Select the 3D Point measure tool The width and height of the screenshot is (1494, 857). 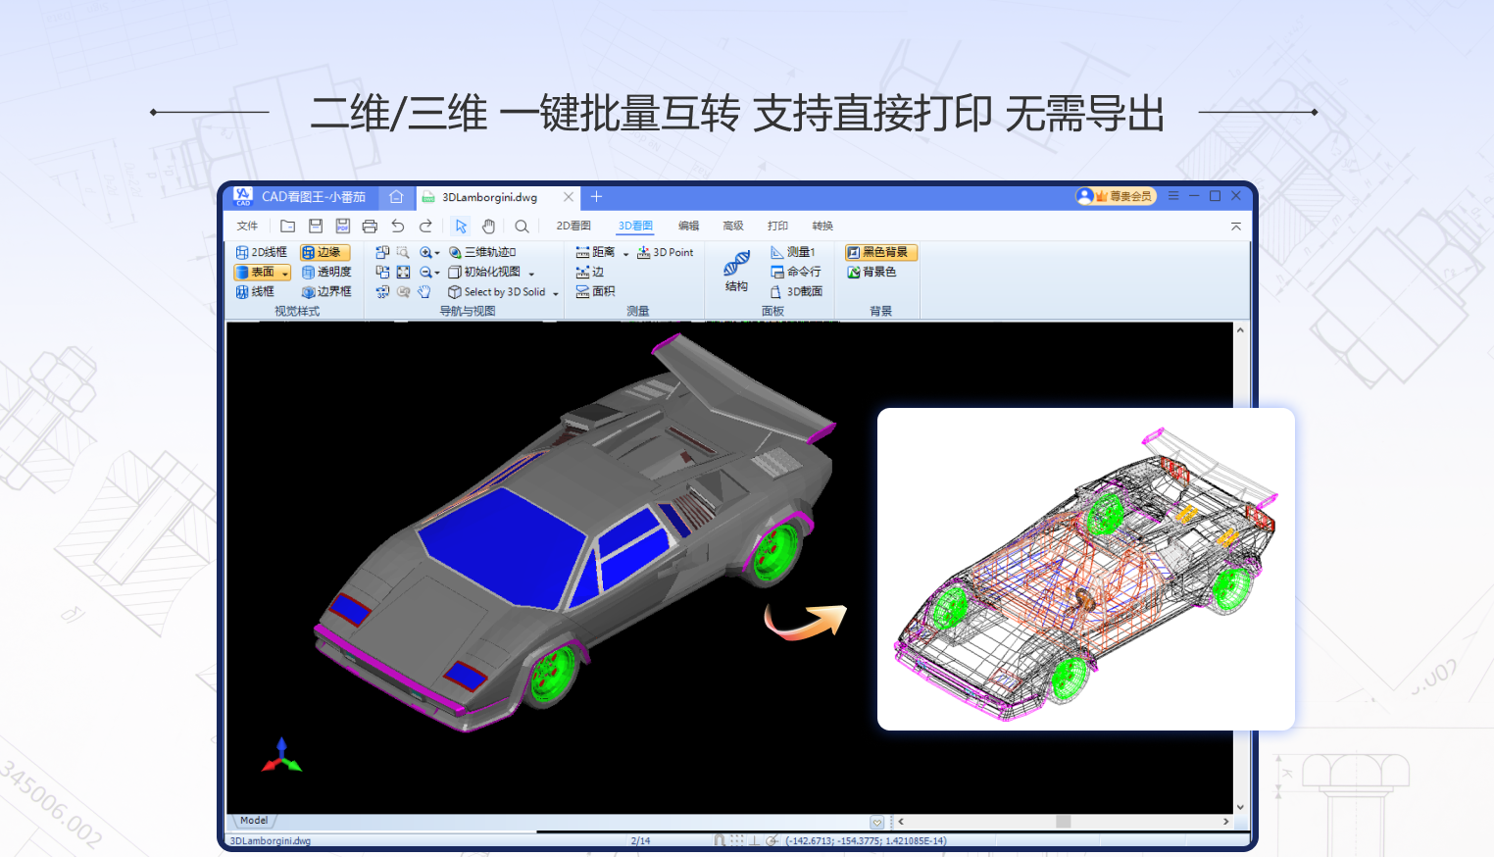[665, 253]
